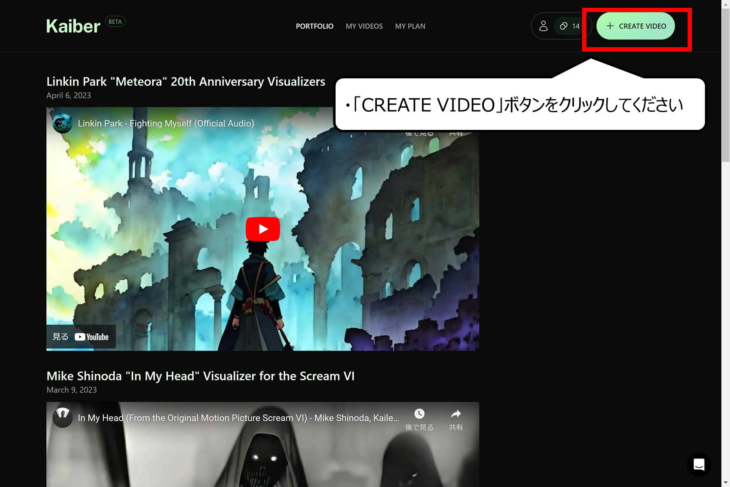Check the credits counter showing 14
Viewport: 730px width, 487px height.
[x=570, y=26]
